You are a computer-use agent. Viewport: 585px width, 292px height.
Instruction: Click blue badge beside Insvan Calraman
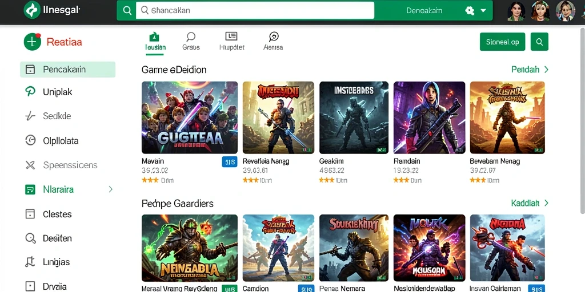coord(537,289)
